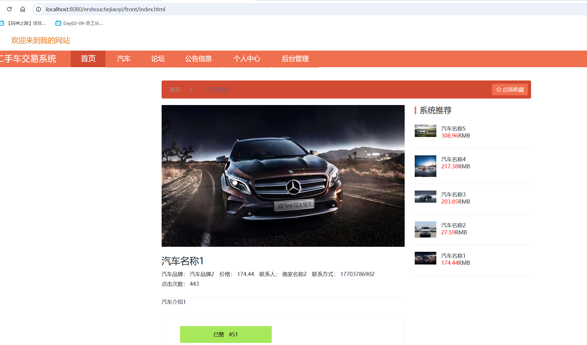
Task: Click the contact number 17703786902
Action: tap(357, 274)
